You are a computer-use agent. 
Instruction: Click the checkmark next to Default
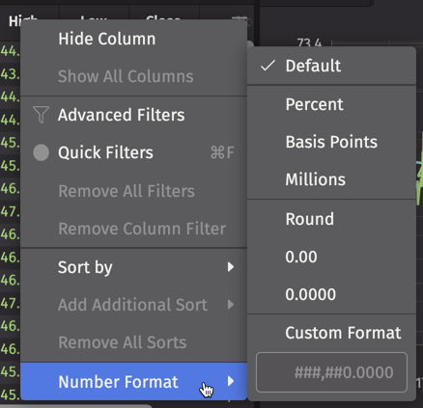268,66
